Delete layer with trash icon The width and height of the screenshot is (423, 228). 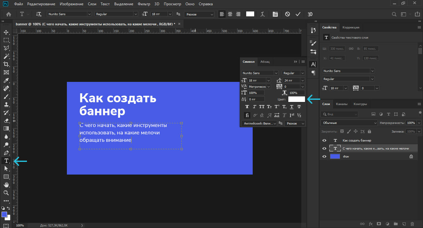pyautogui.click(x=412, y=224)
